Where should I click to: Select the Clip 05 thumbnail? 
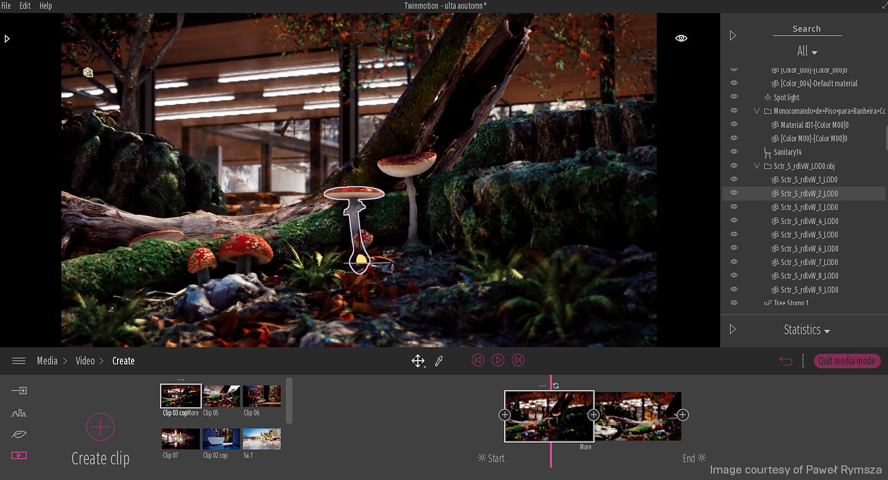(x=221, y=397)
